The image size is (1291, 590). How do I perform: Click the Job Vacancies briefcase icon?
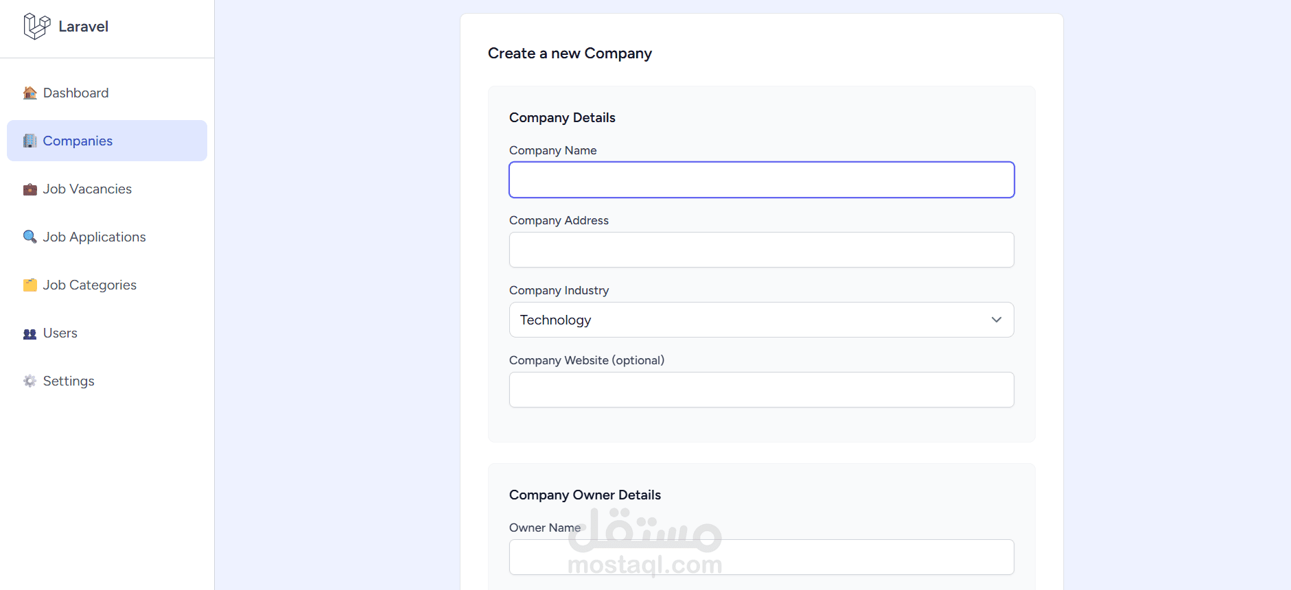point(30,189)
